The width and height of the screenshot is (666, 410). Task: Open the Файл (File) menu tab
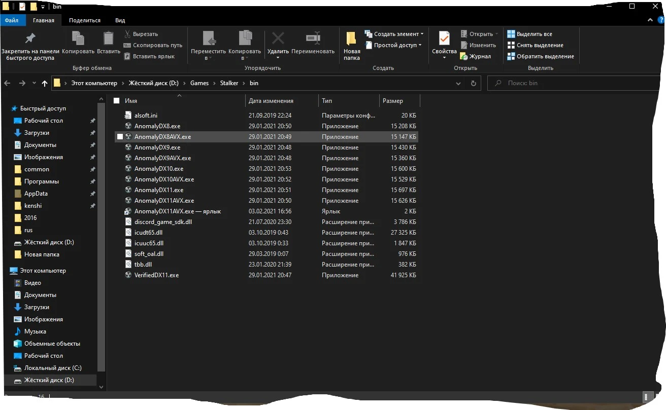tap(12, 20)
